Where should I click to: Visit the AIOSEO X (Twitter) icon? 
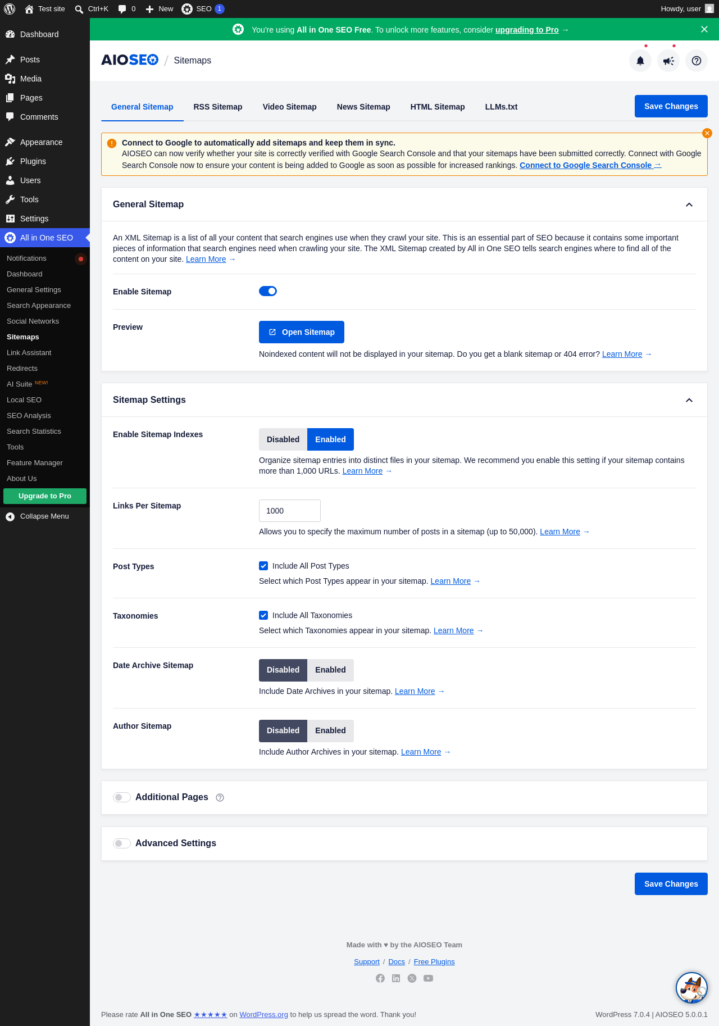point(412,978)
